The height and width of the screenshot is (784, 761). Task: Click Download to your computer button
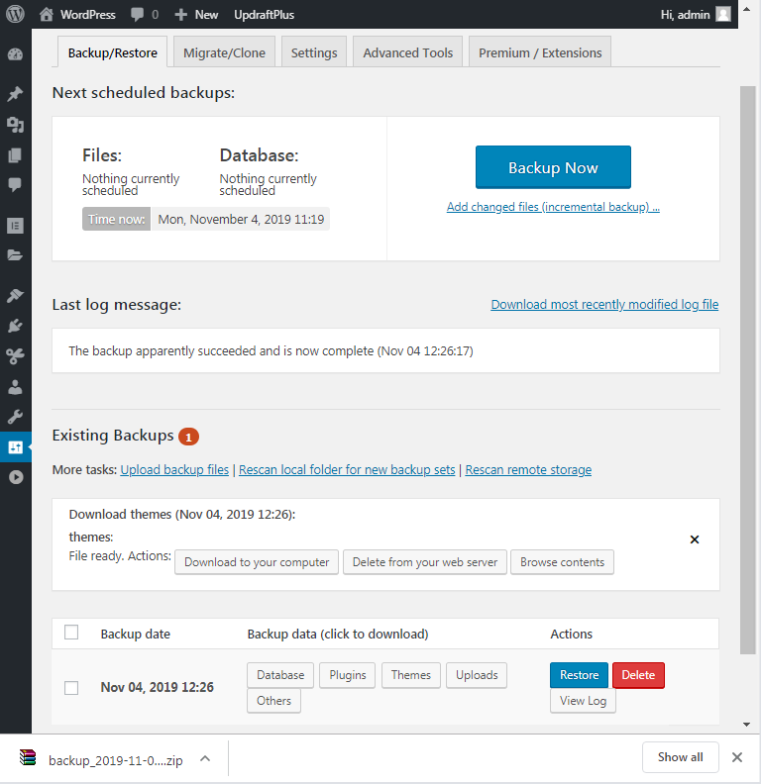(257, 562)
